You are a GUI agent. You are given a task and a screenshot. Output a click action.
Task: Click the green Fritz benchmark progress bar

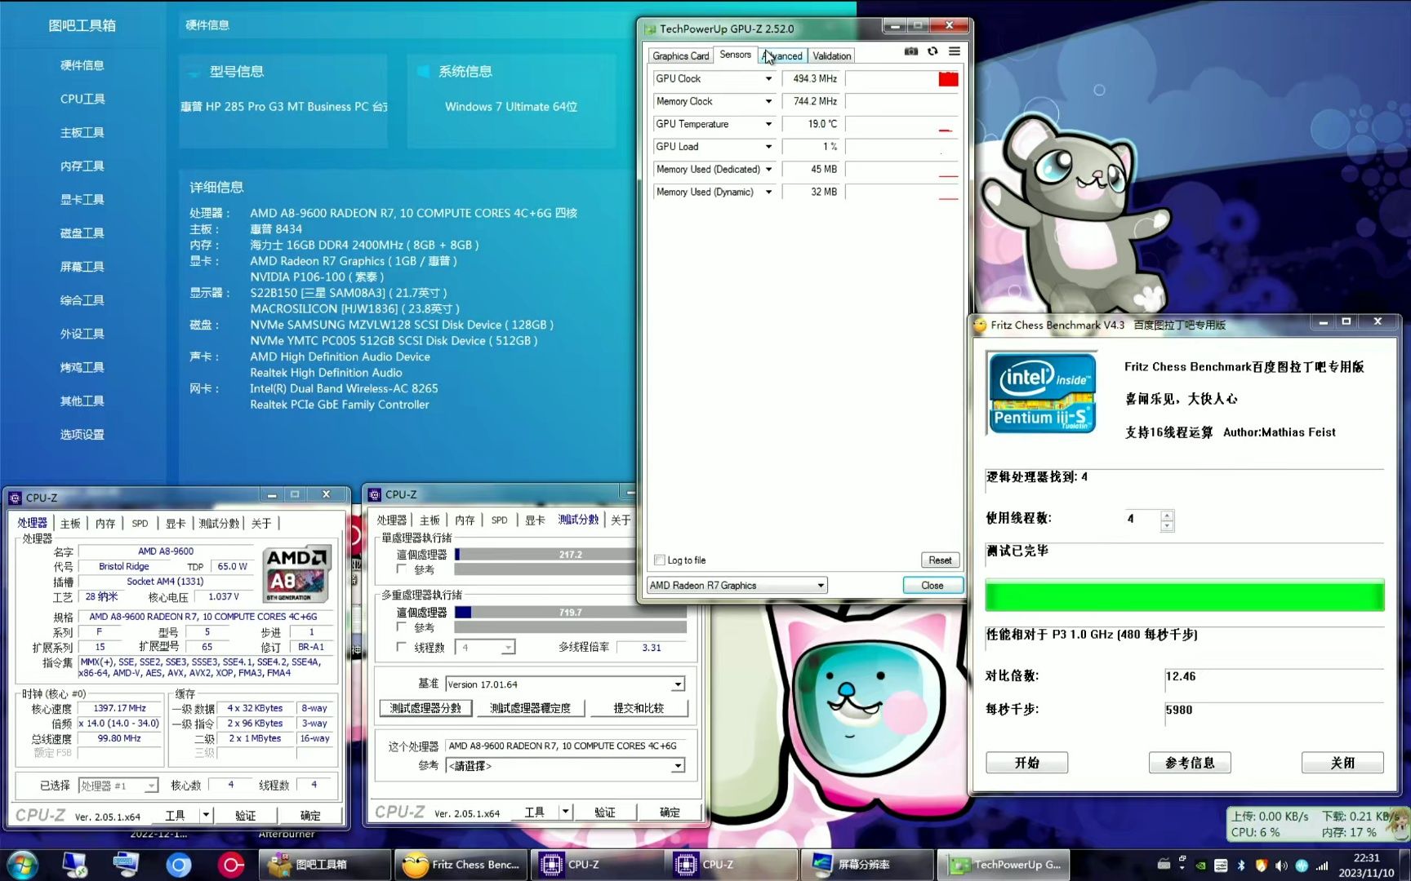point(1185,595)
